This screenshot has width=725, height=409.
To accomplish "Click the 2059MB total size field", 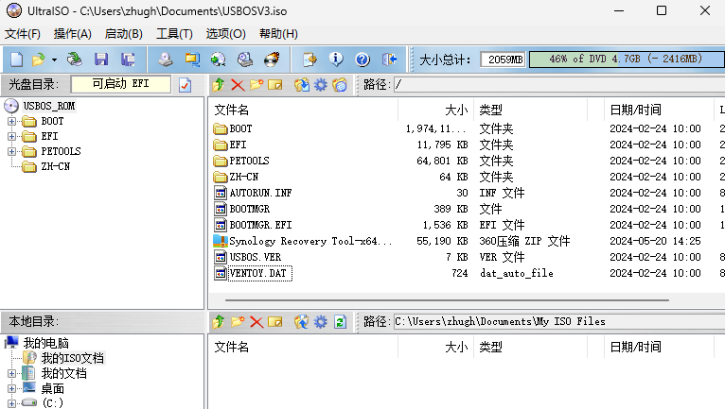I will point(503,60).
